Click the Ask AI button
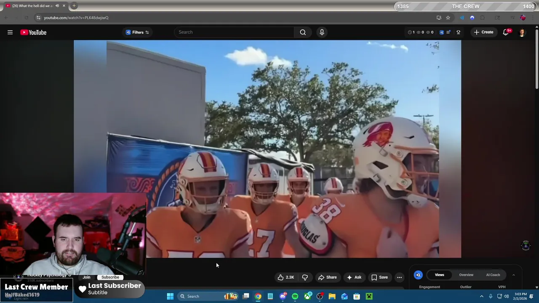539x303 pixels. [354, 277]
